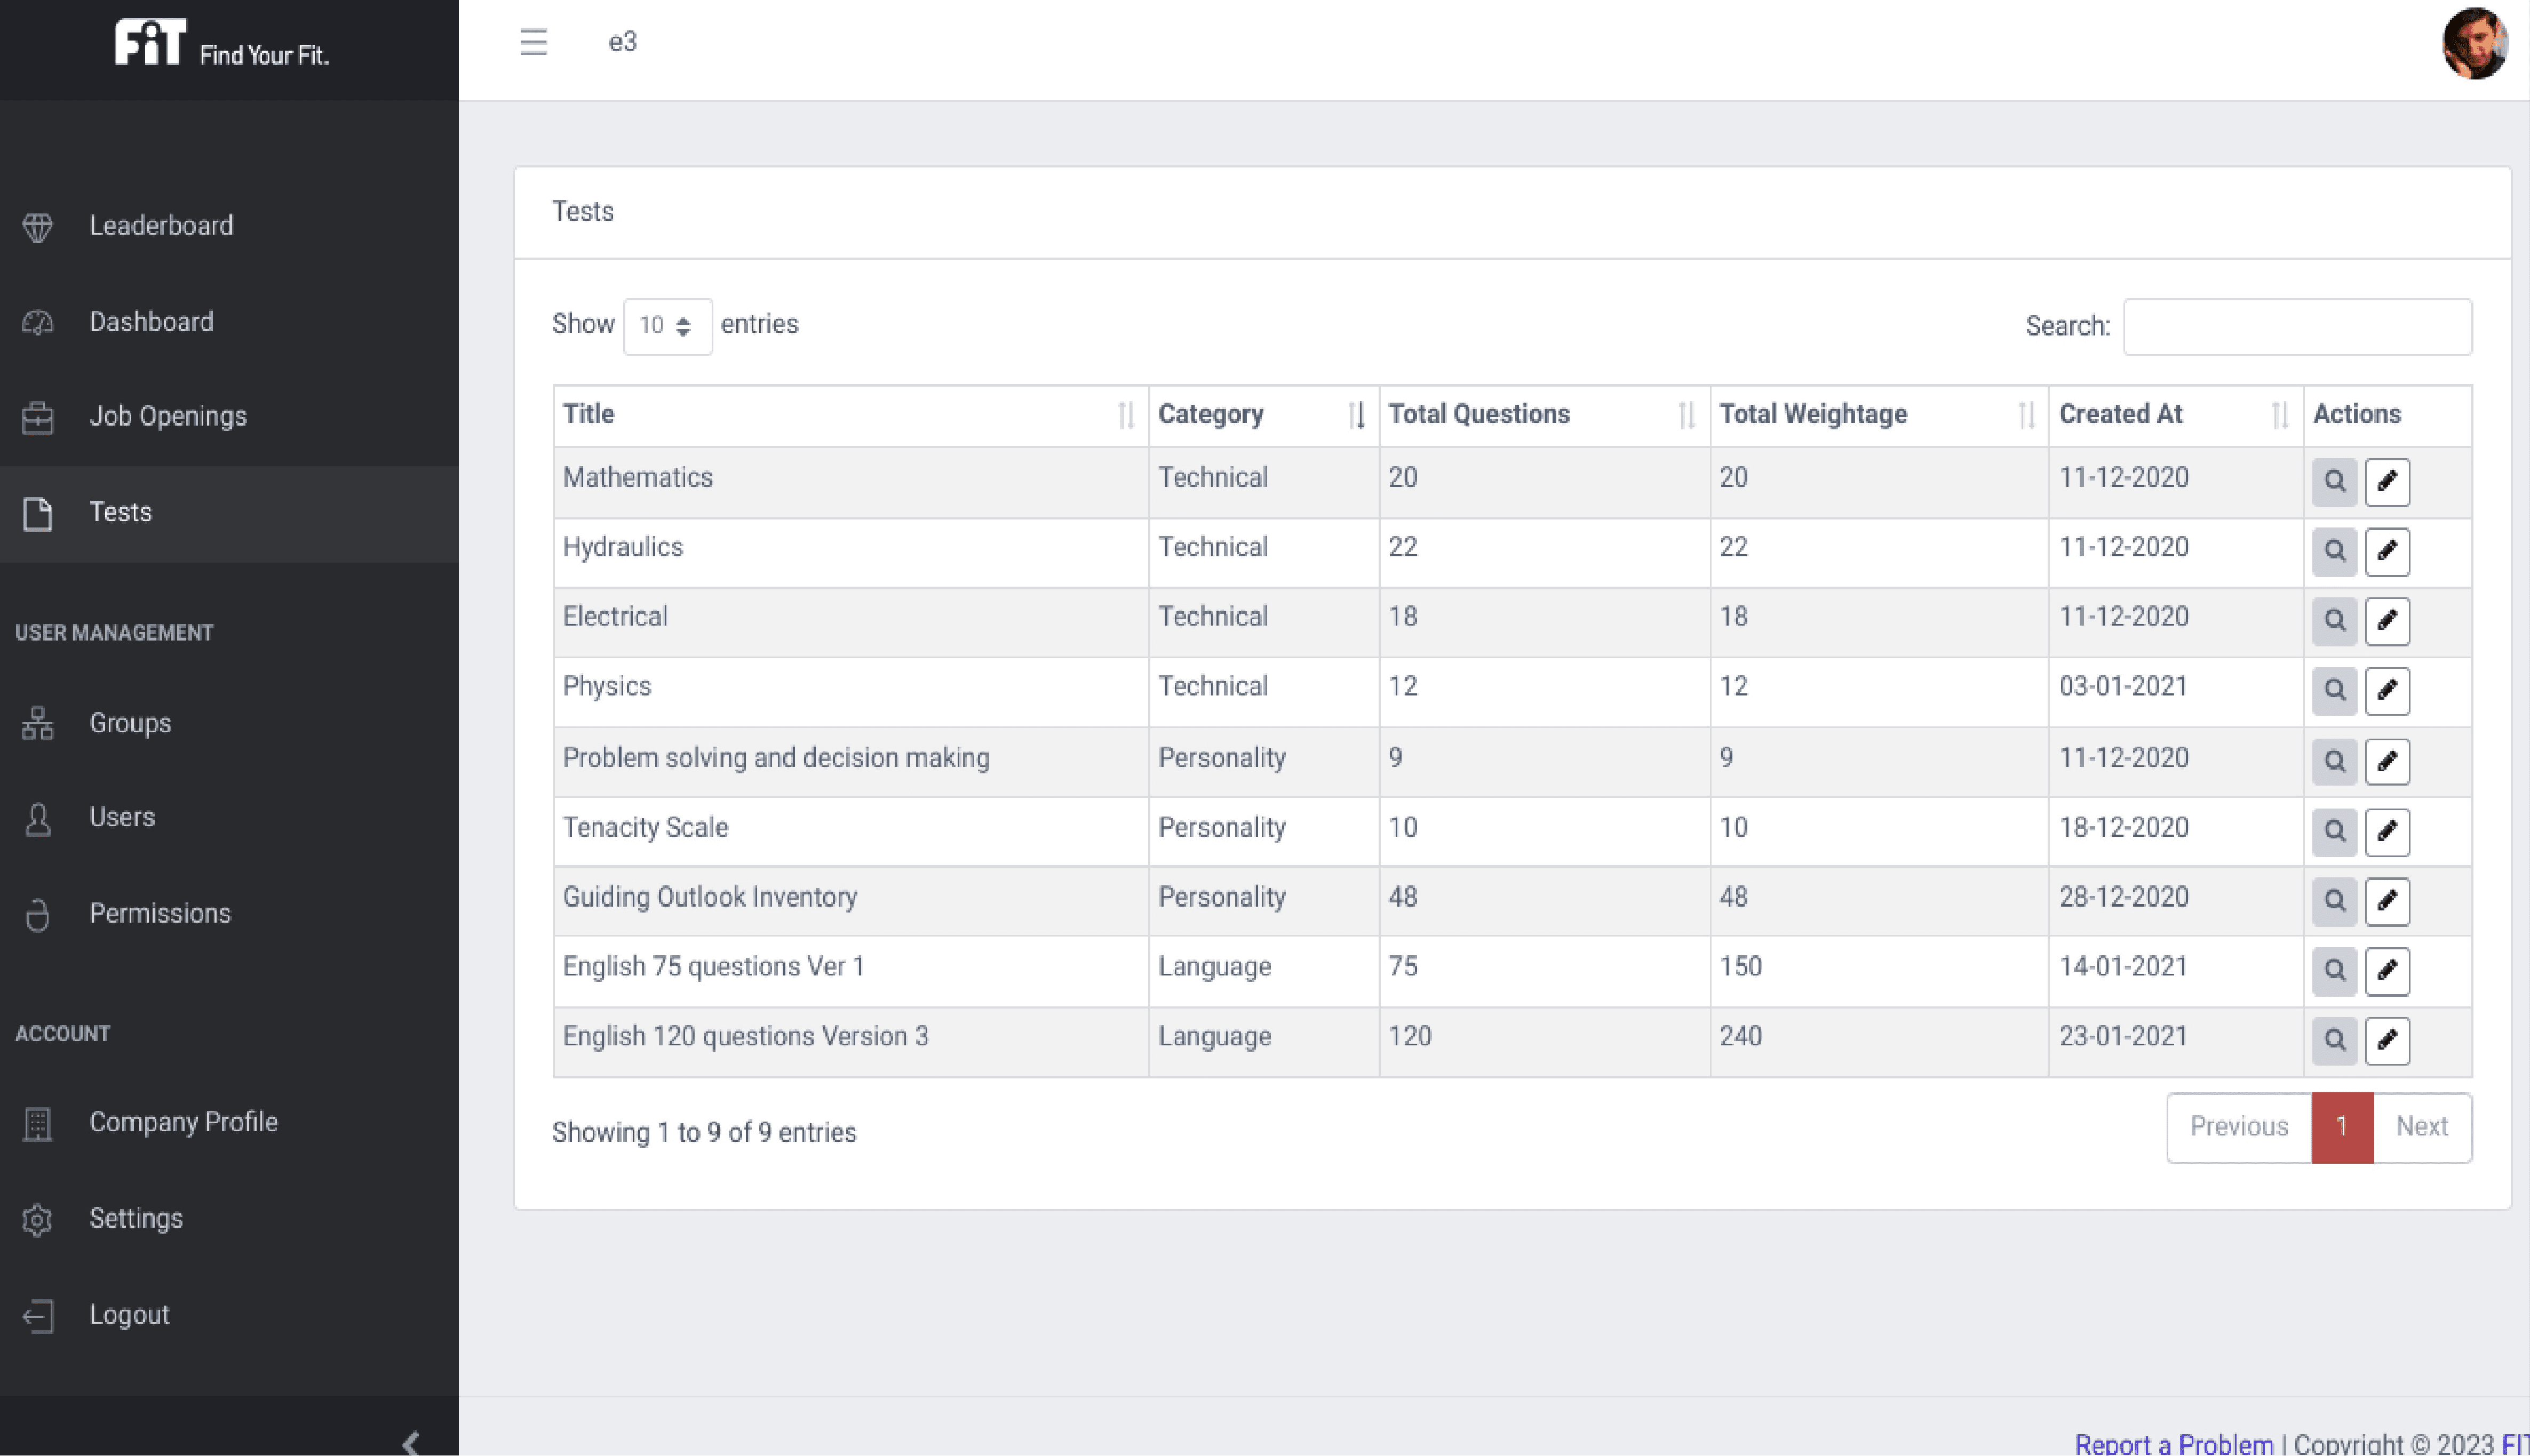
Task: Click the hamburger menu toggle icon
Action: point(533,42)
